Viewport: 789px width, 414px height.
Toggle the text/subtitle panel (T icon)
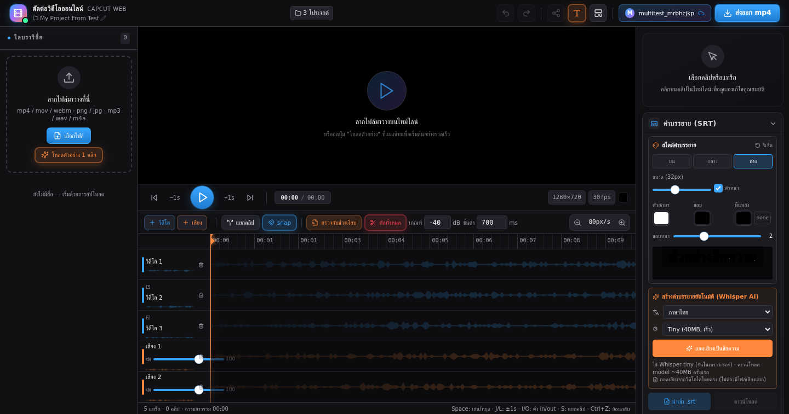click(x=577, y=13)
